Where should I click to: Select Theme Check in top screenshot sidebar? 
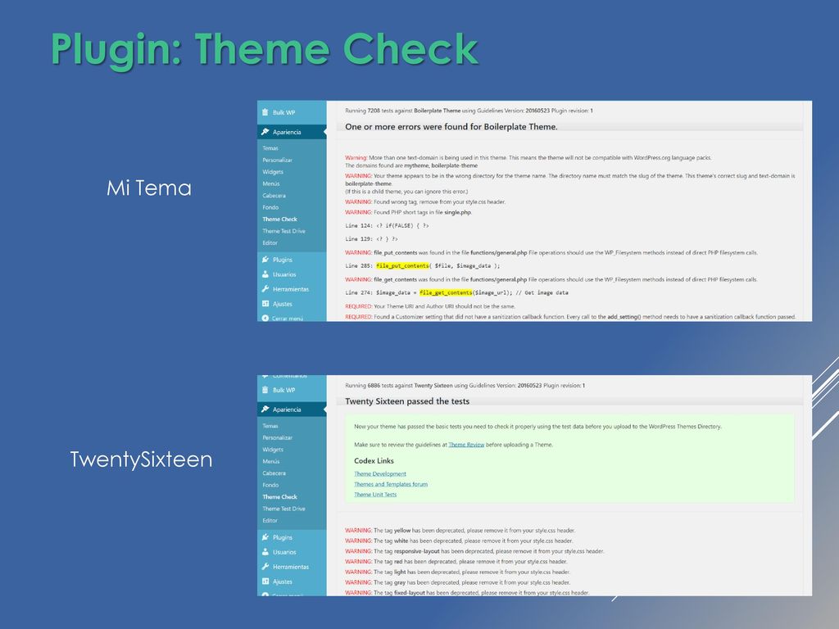coord(280,219)
